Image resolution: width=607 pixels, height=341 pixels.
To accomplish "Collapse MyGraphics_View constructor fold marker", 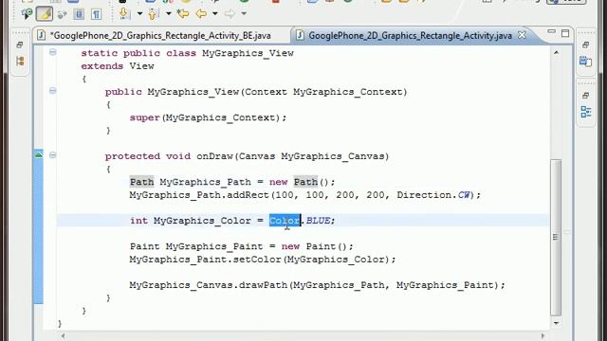I will (53, 91).
